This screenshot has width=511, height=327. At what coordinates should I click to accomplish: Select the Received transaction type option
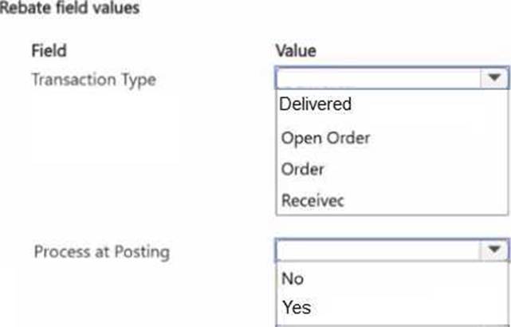click(312, 201)
